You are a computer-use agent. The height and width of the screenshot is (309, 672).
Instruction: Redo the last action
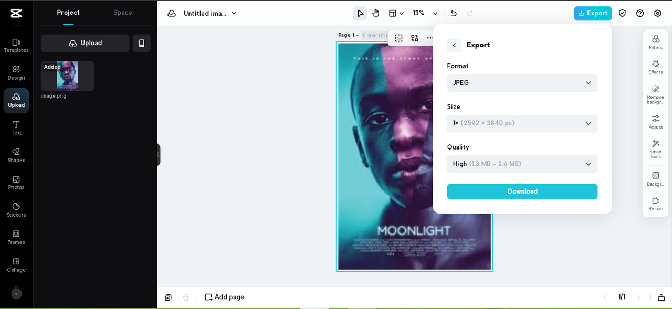coord(470,13)
